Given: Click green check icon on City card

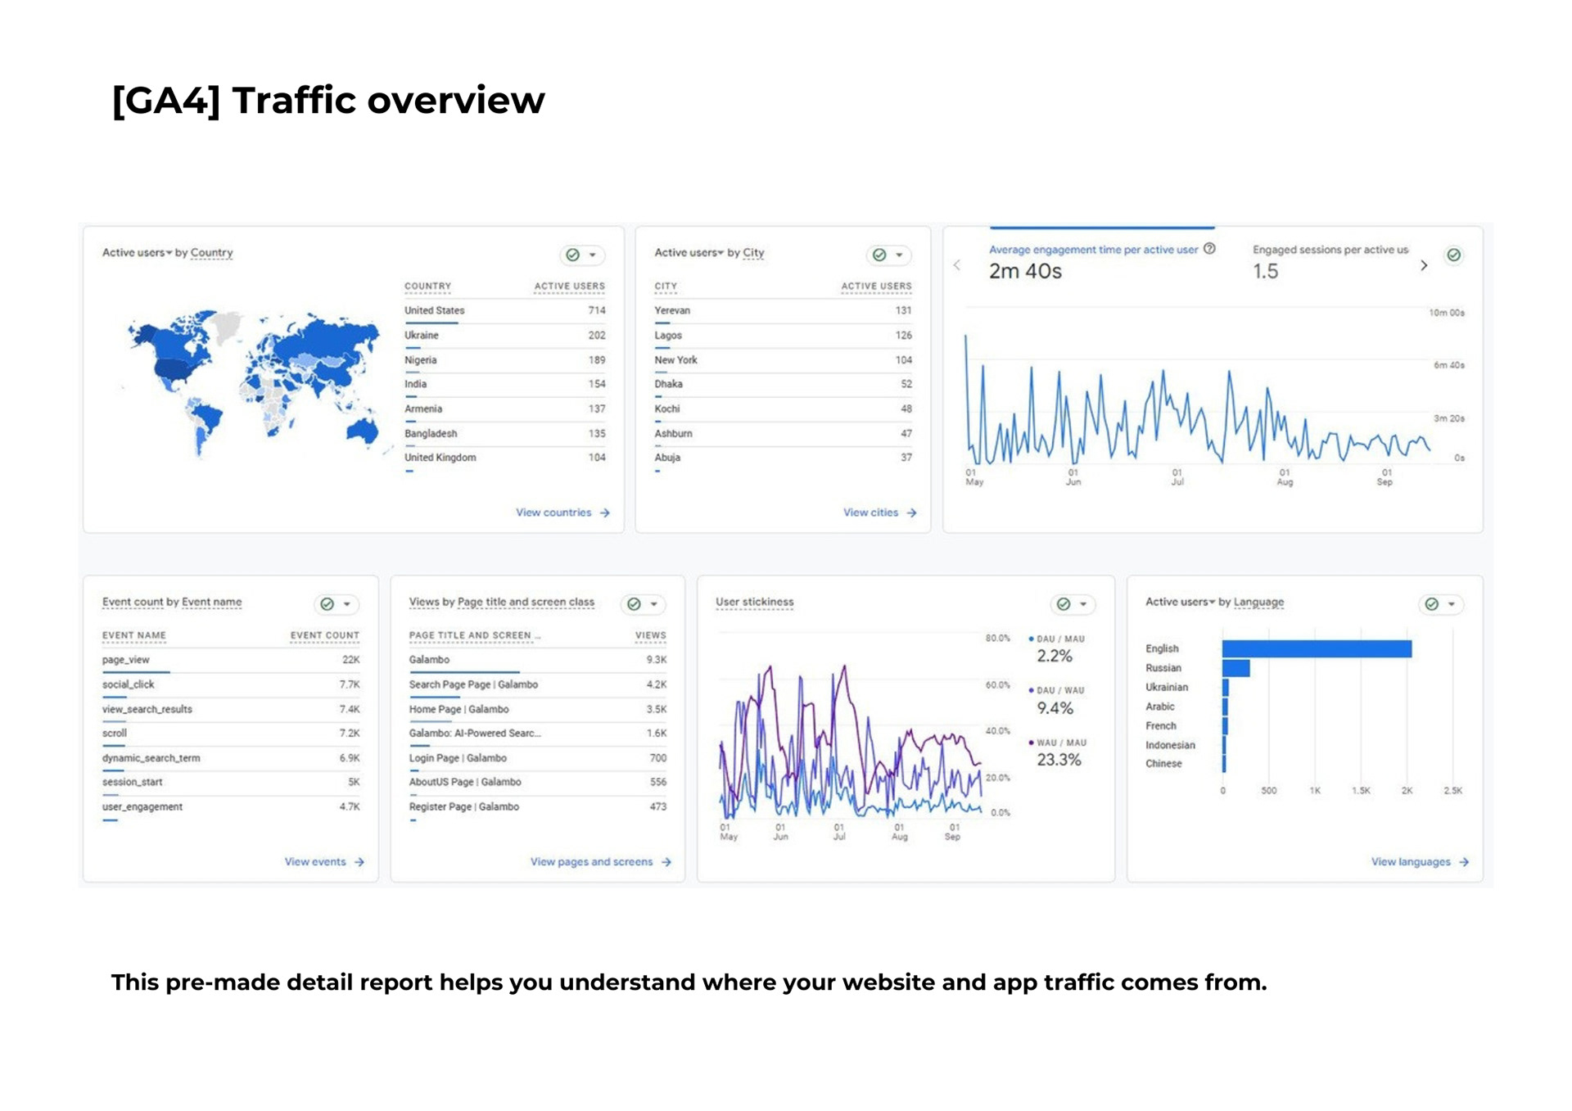Looking at the screenshot, I should coord(879,255).
